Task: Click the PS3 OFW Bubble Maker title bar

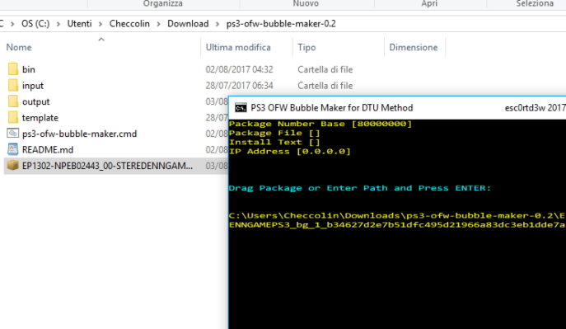Action: point(397,108)
